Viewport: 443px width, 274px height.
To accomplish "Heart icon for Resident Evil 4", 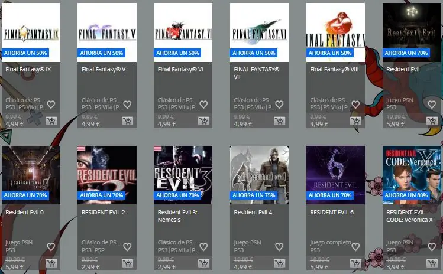I will [x=279, y=247].
